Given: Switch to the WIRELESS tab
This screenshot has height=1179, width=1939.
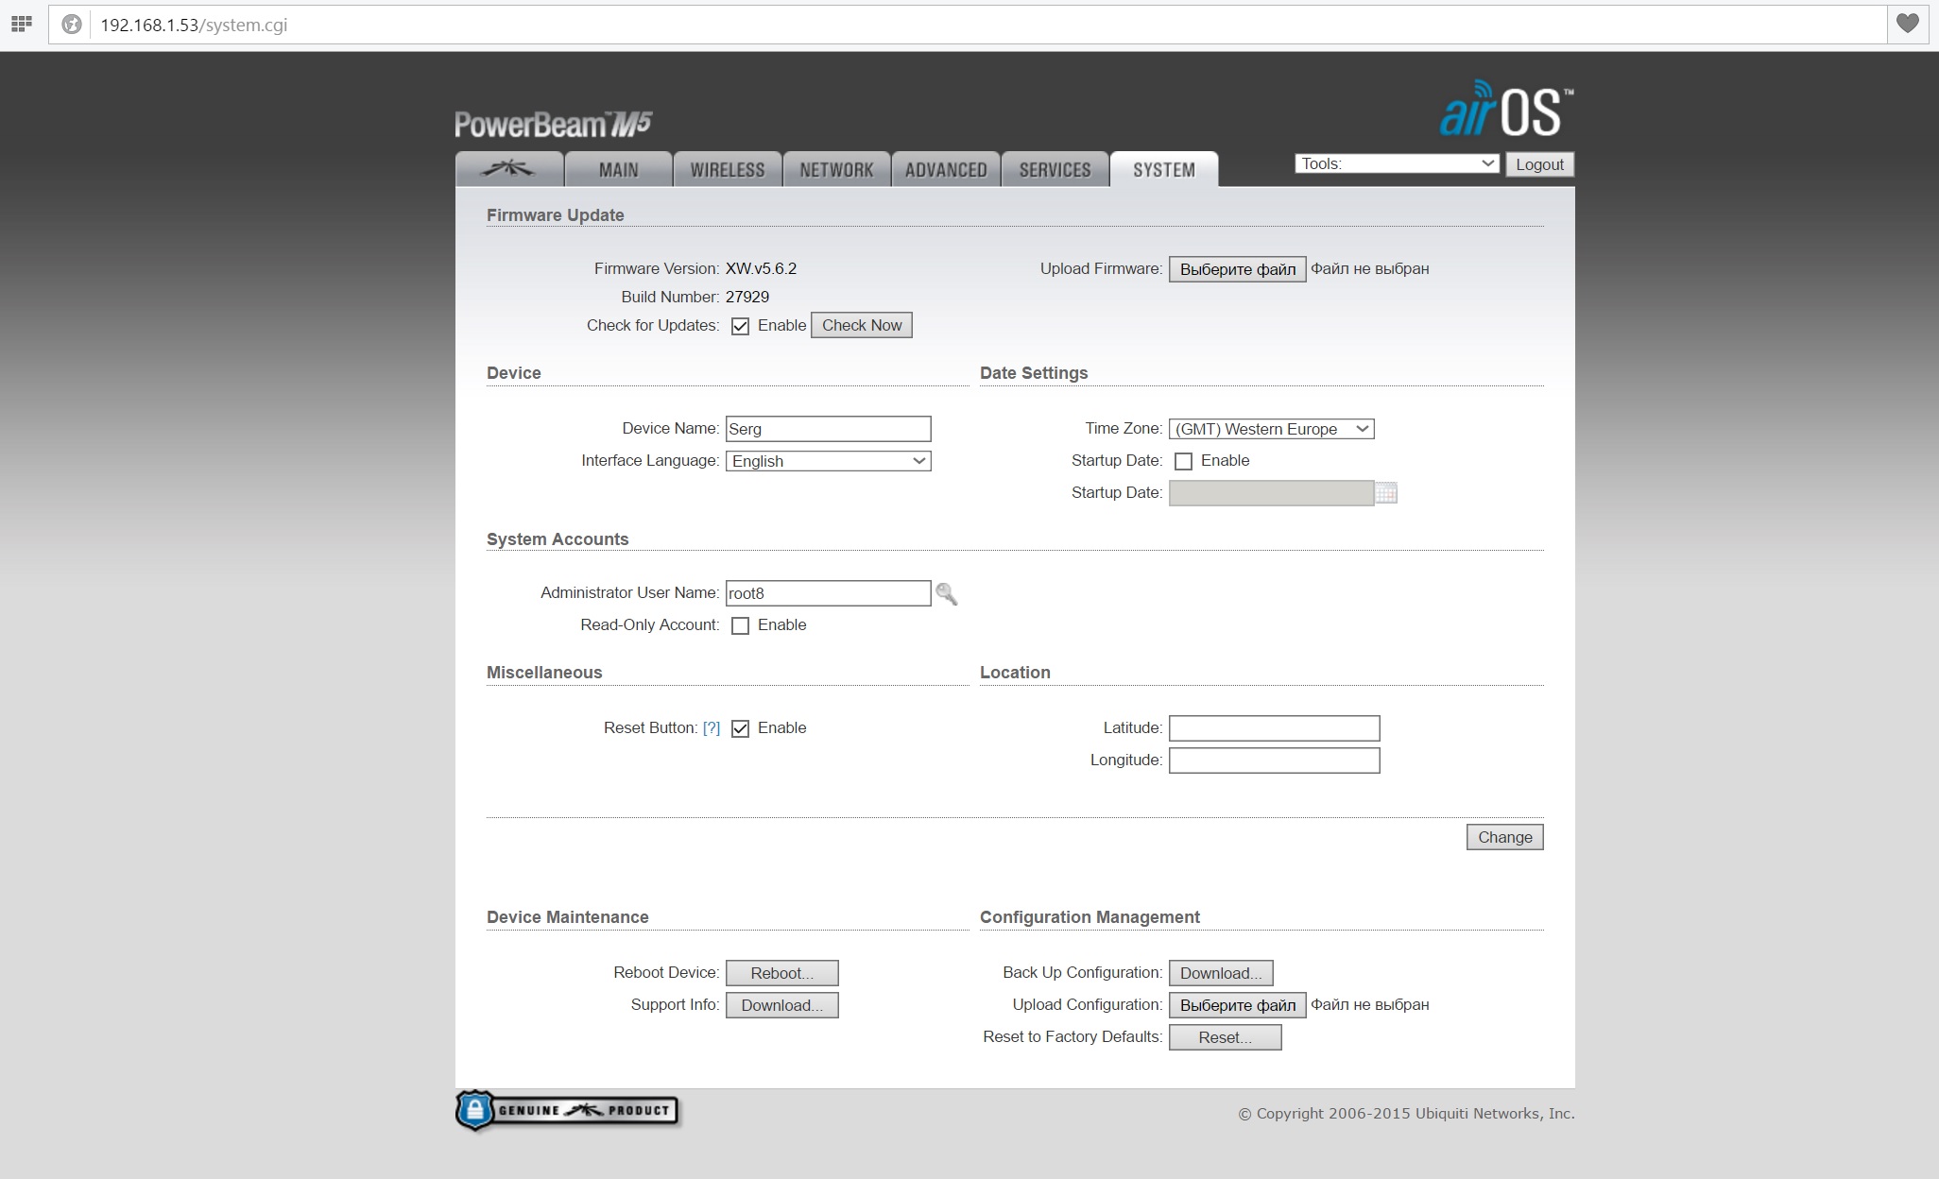Looking at the screenshot, I should tap(727, 170).
